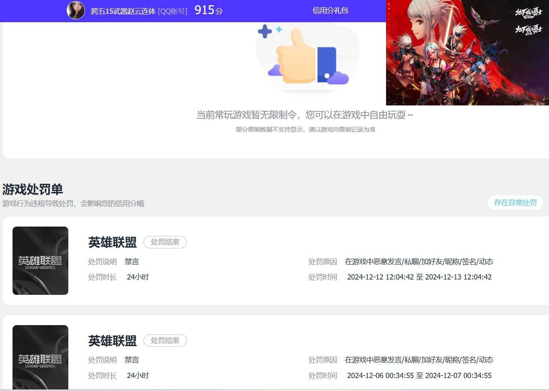
Task: Click the 游戏处罚单 section heading
Action: tap(33, 189)
